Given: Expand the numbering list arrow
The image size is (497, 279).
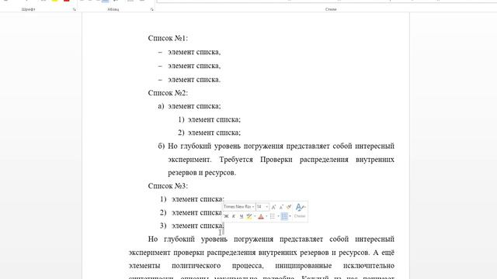Looking at the screenshot, I should click(290, 216).
